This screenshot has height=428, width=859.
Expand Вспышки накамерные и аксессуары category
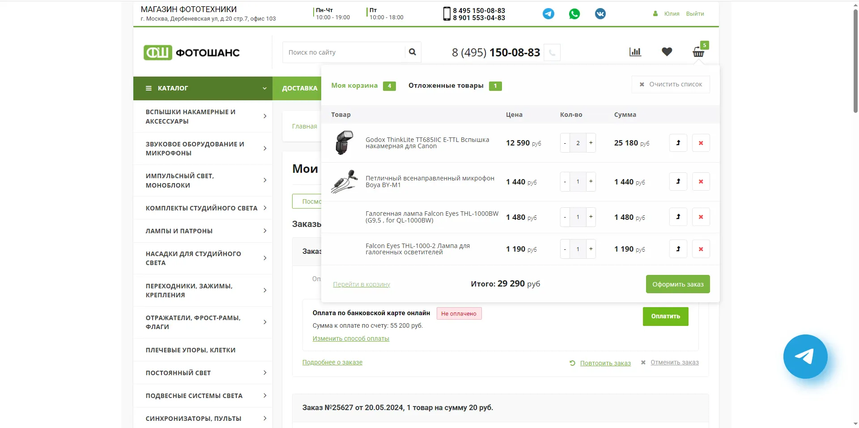(265, 116)
